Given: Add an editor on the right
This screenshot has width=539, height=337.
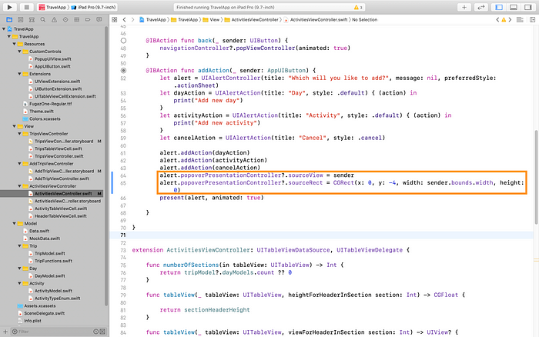Looking at the screenshot, I should (533, 19).
